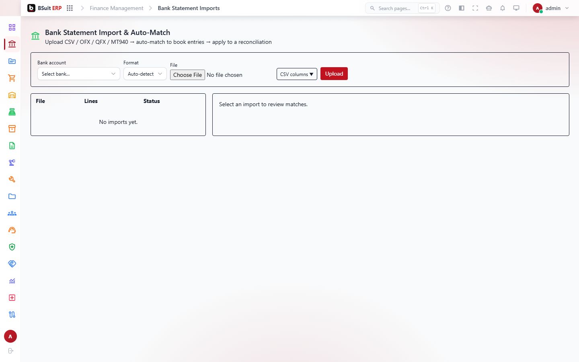Open the handshake sidebar icon
Viewport: 579px width, 362px height.
(x=12, y=264)
